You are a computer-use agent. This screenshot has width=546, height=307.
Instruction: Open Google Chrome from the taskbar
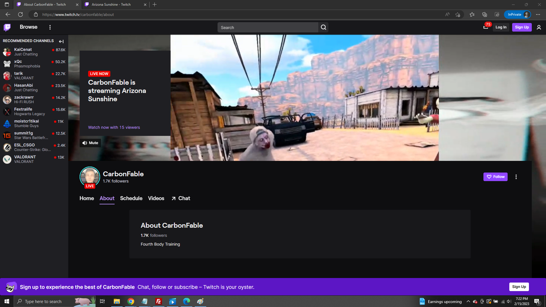pos(131,301)
